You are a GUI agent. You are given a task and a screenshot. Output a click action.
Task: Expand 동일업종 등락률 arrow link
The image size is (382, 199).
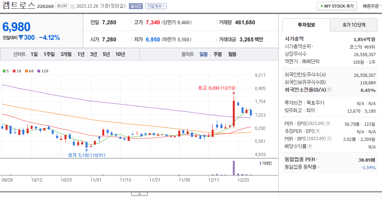318,167
